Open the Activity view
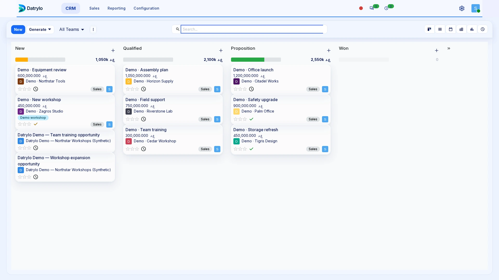This screenshot has height=280, width=499. (x=483, y=29)
